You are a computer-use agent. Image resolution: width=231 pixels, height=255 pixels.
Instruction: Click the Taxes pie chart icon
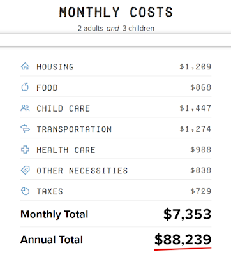[25, 191]
